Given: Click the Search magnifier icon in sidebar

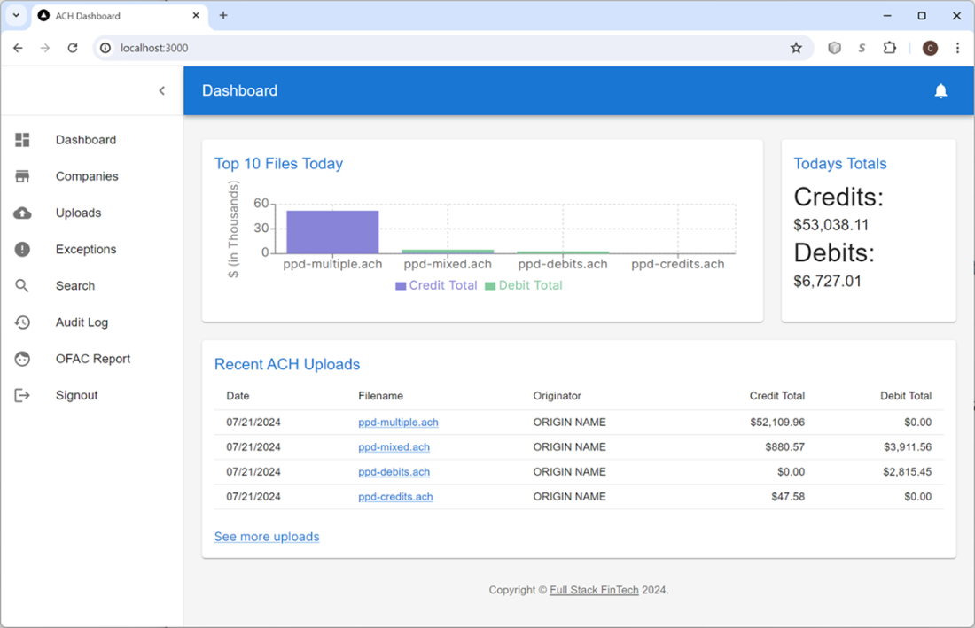Looking at the screenshot, I should (22, 286).
